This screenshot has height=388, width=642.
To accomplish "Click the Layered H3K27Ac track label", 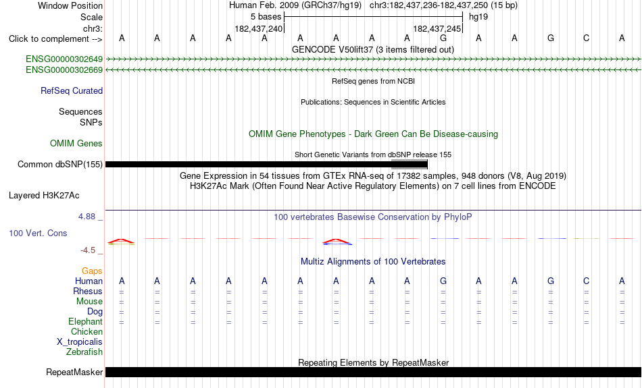I will 44,196.
